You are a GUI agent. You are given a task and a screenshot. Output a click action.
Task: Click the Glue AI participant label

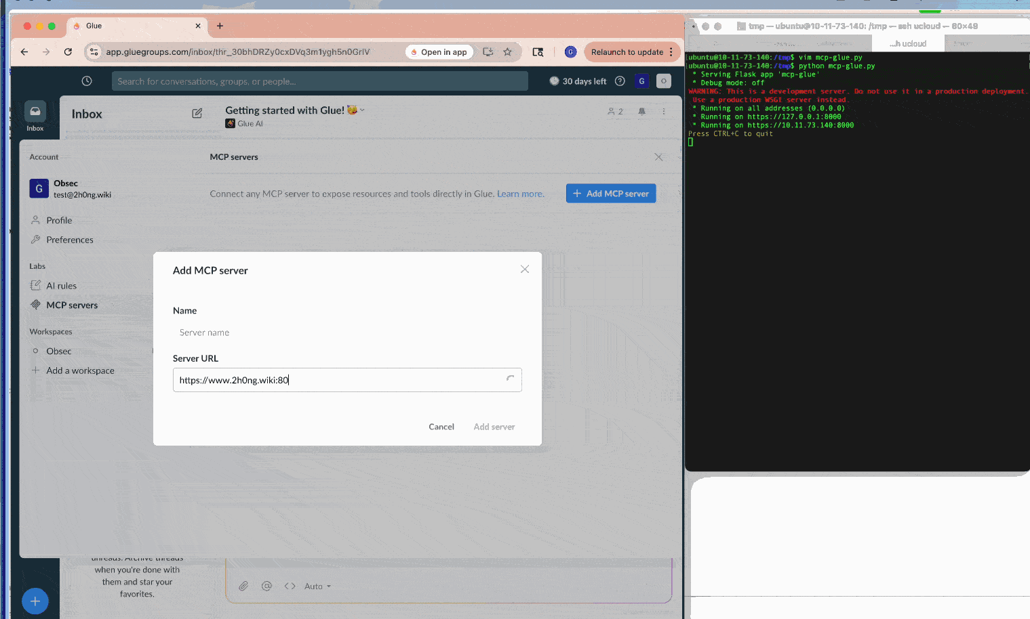pyautogui.click(x=244, y=124)
